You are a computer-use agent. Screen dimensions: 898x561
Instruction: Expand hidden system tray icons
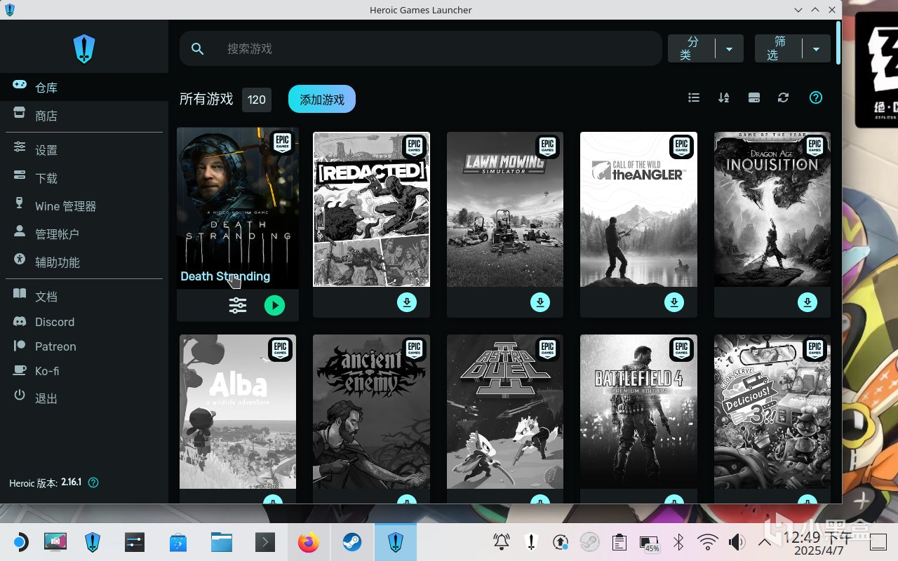(x=765, y=542)
